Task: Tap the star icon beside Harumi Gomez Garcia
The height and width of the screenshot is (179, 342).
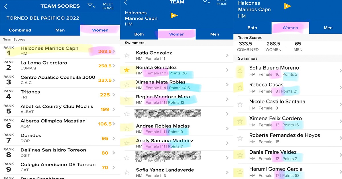Action: click(x=240, y=172)
